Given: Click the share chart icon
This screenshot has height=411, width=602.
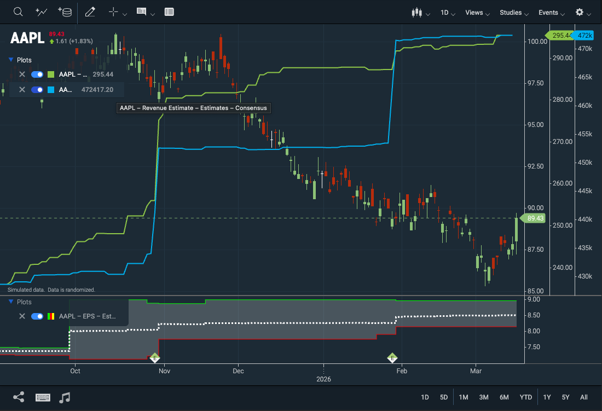Looking at the screenshot, I should click(18, 397).
